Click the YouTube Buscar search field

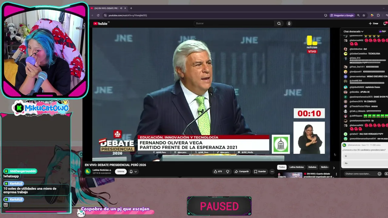[x=234, y=23]
